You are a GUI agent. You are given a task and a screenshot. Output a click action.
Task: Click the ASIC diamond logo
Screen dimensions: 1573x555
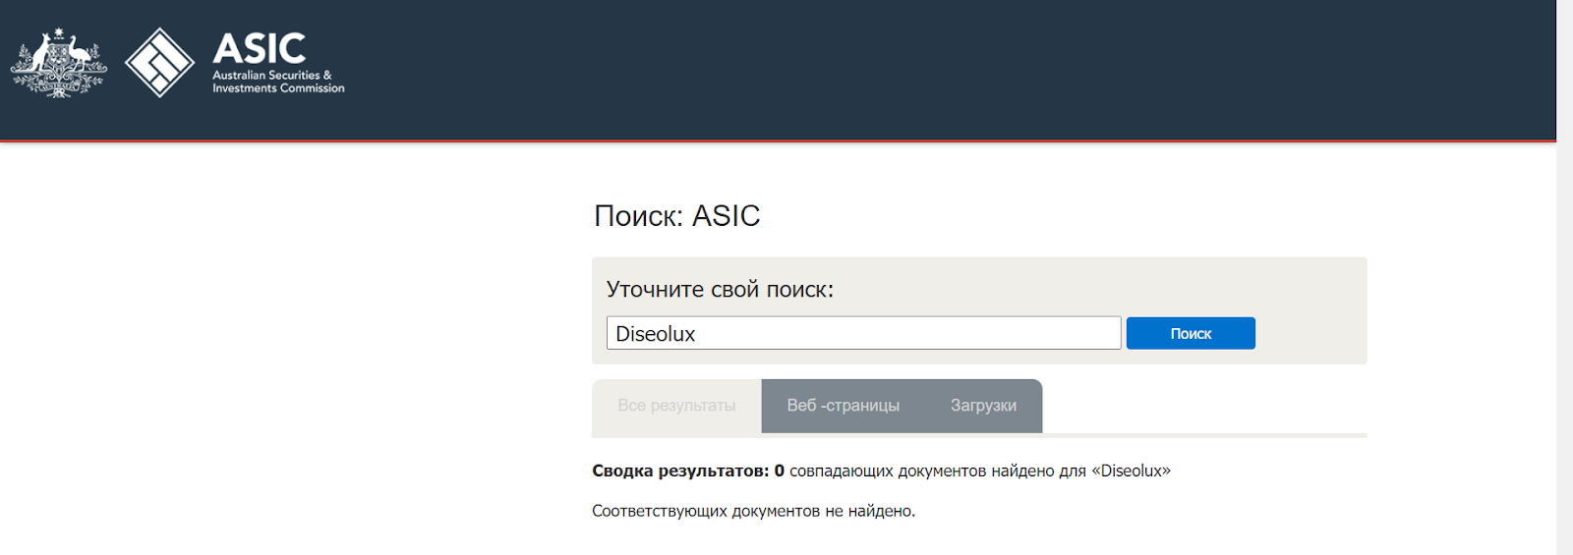pos(160,63)
